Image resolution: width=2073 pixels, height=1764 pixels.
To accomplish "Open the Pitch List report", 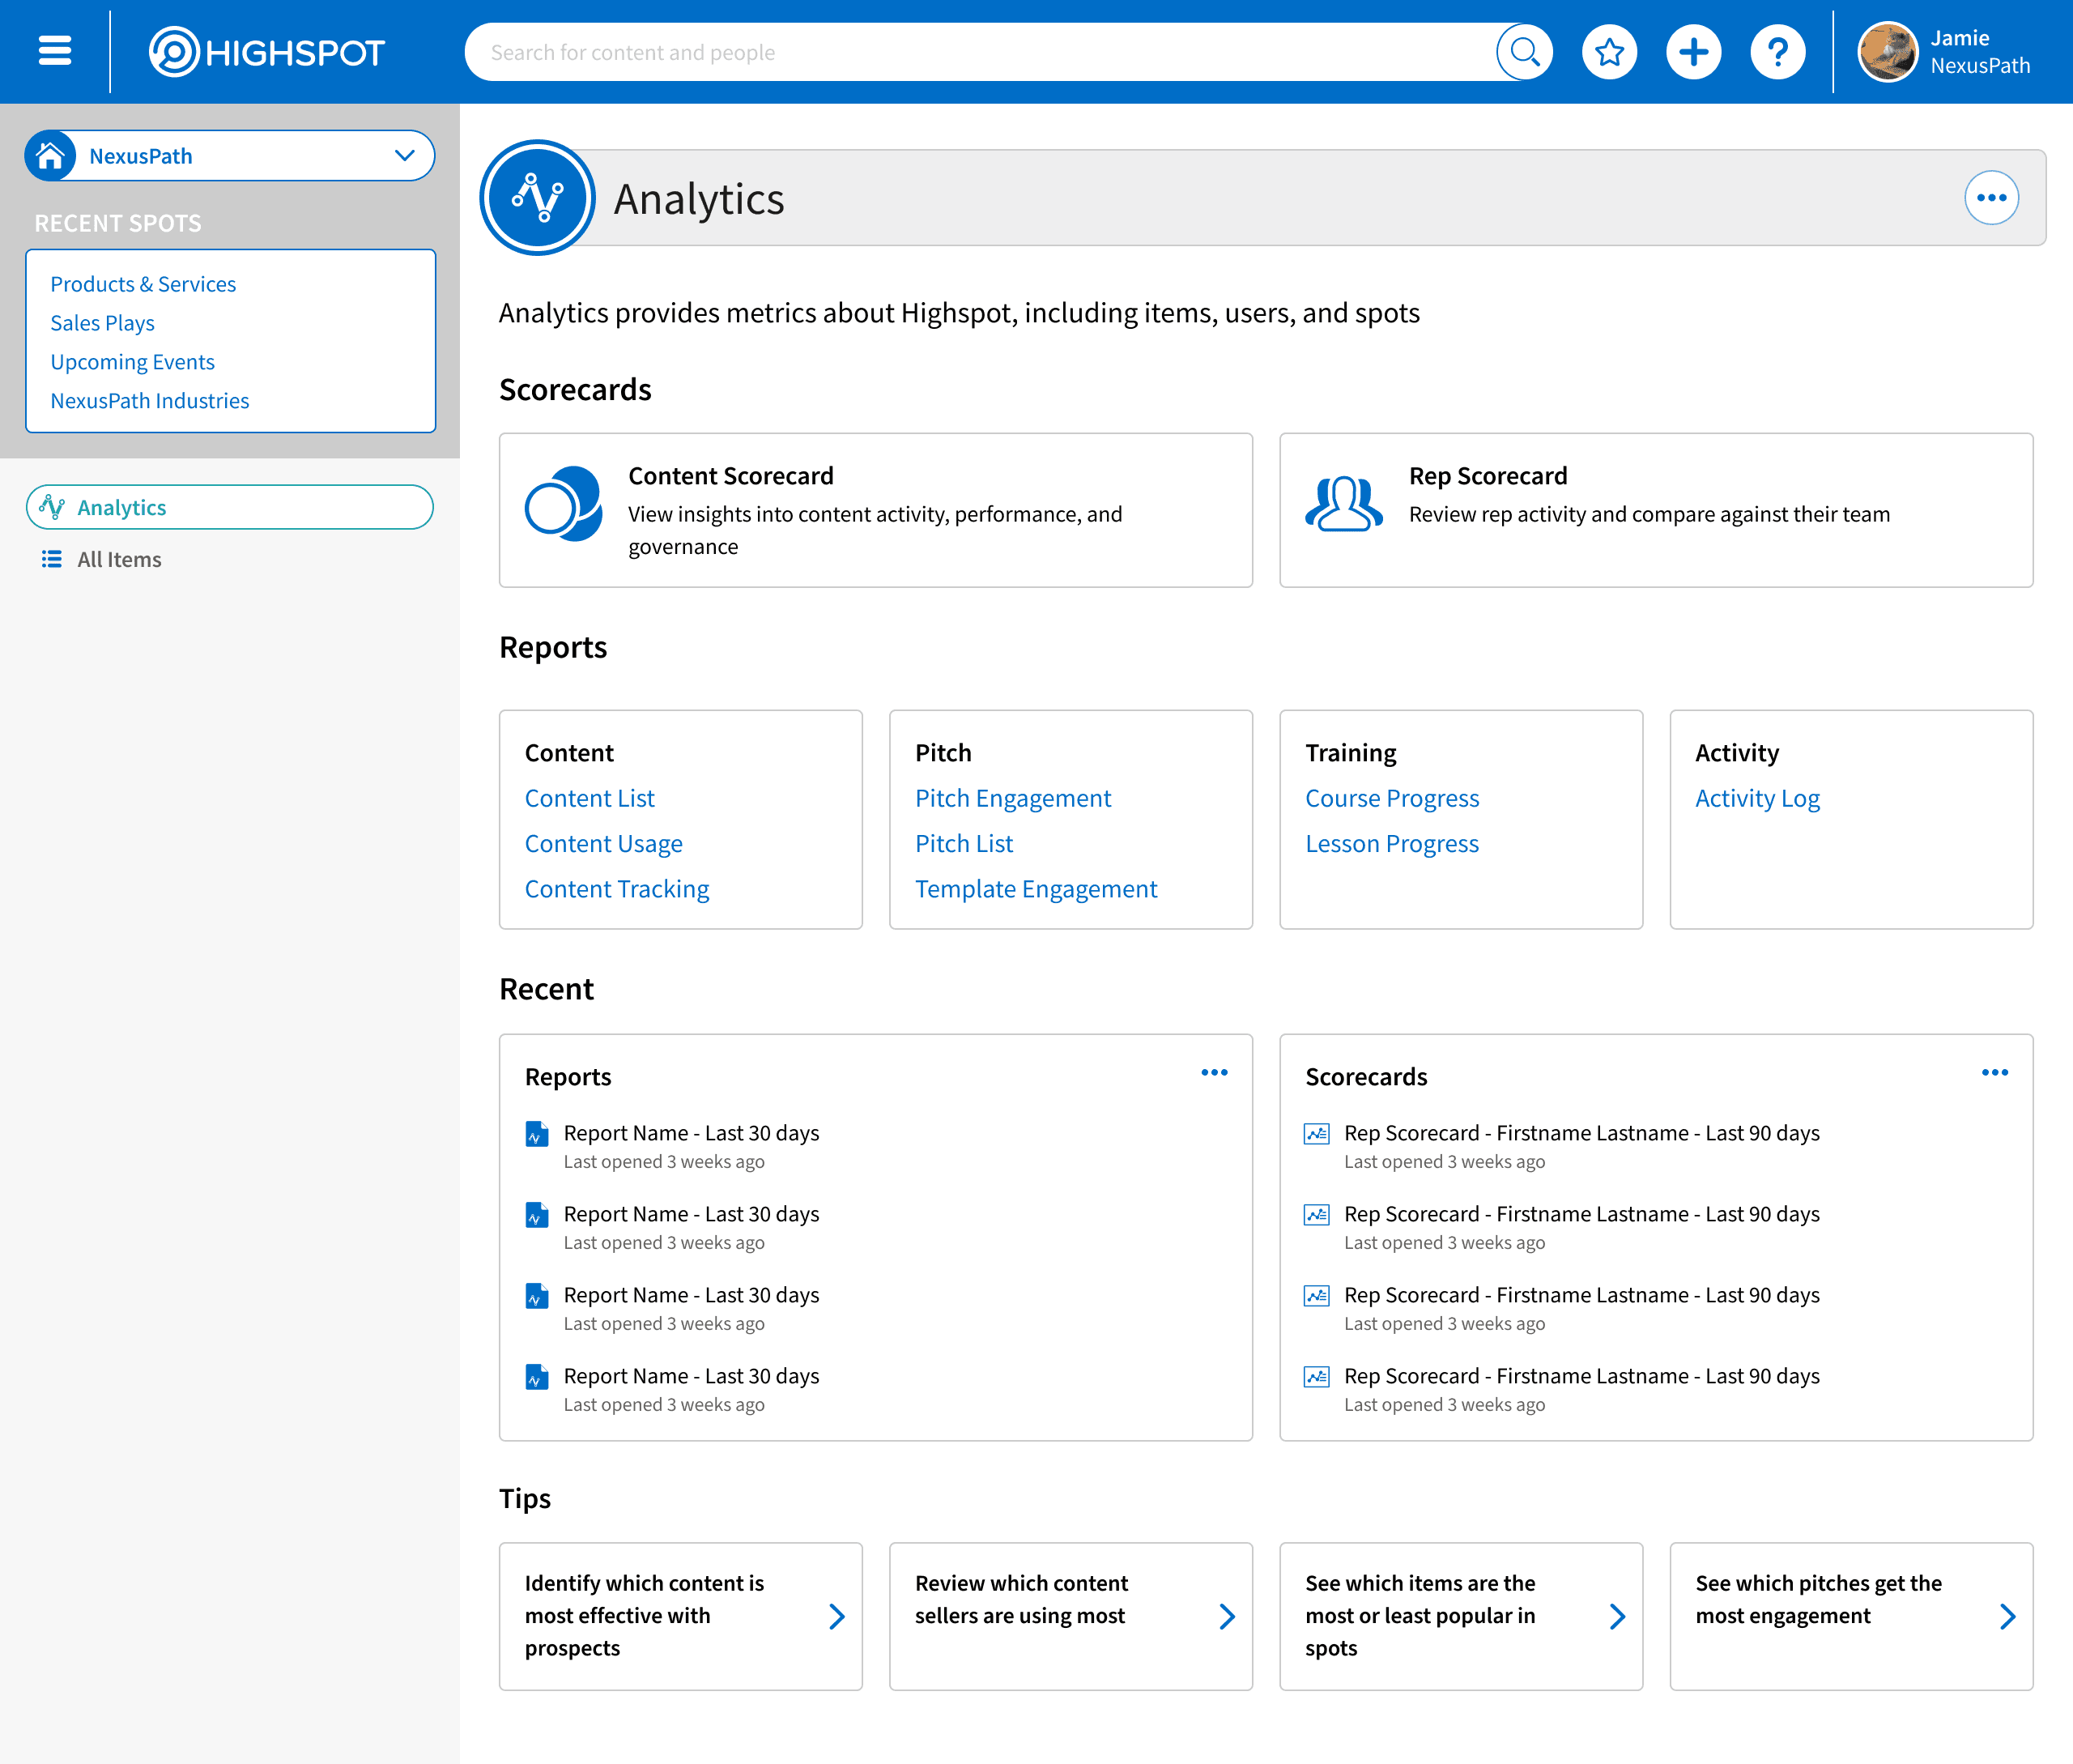I will click(x=964, y=844).
